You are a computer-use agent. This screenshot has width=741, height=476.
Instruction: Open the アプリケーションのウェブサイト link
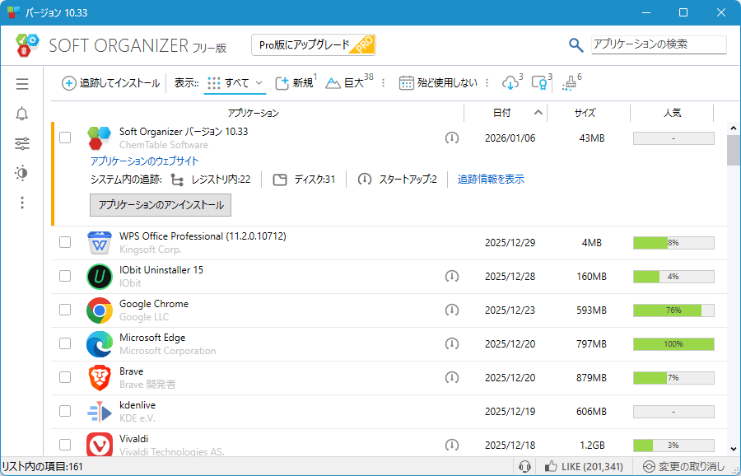[144, 161]
